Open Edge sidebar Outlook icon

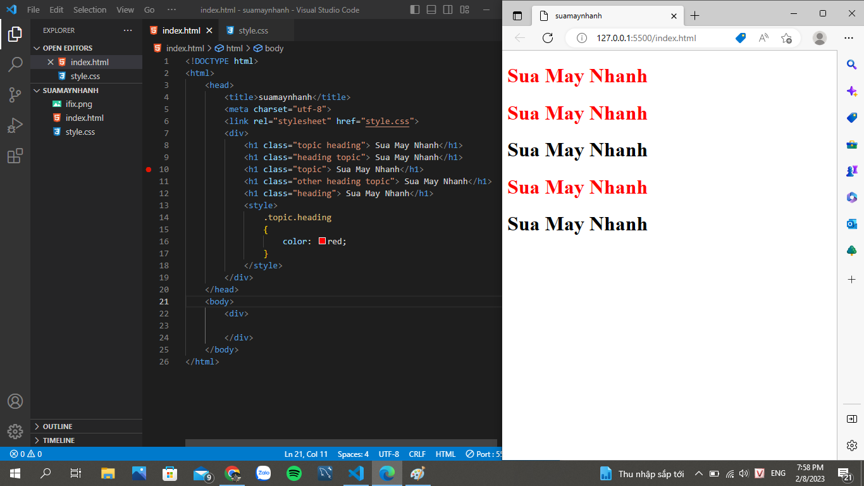[852, 224]
